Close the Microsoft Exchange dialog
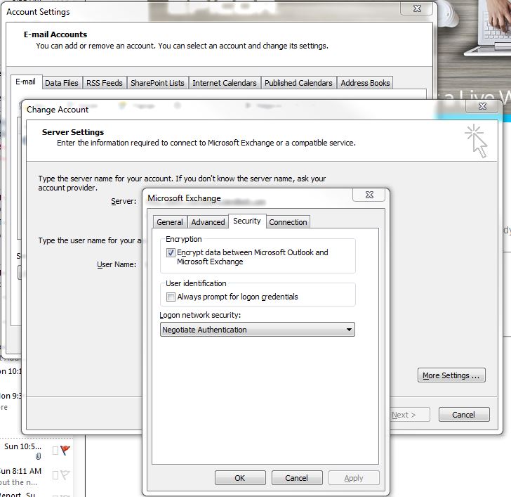 click(x=369, y=195)
